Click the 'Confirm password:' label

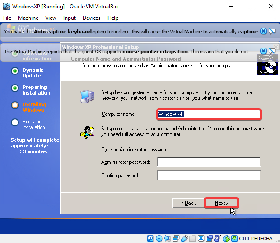click(120, 176)
